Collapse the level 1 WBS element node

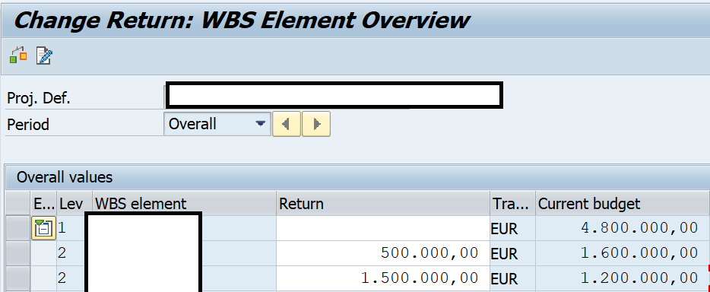click(x=43, y=227)
